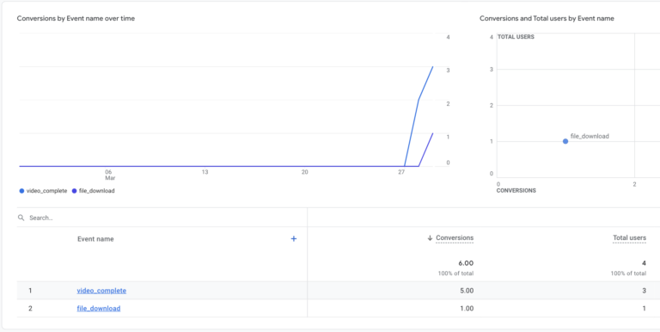Click the 27 date axis label
Image resolution: width=660 pixels, height=332 pixels.
[x=401, y=172]
